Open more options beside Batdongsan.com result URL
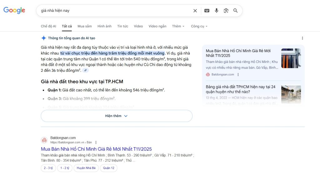 click(x=96, y=142)
